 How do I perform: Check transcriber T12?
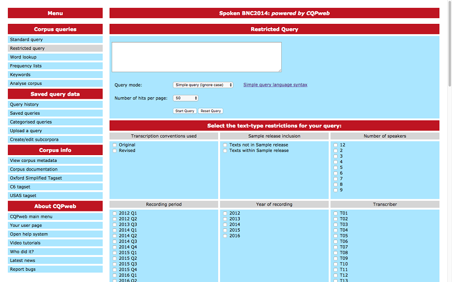pyautogui.click(x=336, y=276)
